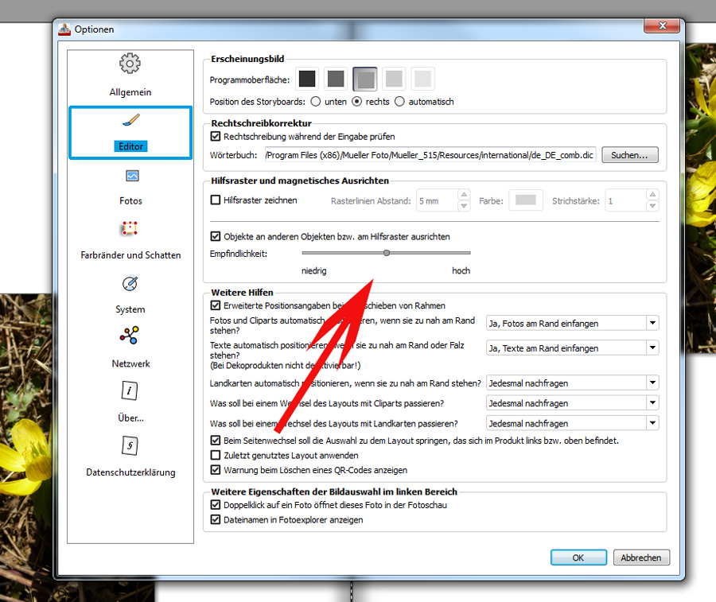Choose the selected medium gray interface swatch
Image resolution: width=716 pixels, height=602 pixels.
click(x=365, y=79)
